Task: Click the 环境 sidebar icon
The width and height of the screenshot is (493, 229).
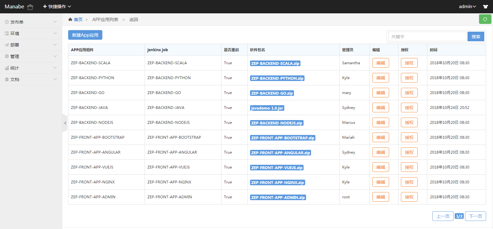Action: pos(7,34)
